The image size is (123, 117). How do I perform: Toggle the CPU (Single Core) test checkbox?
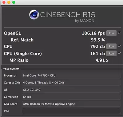tap(120, 53)
